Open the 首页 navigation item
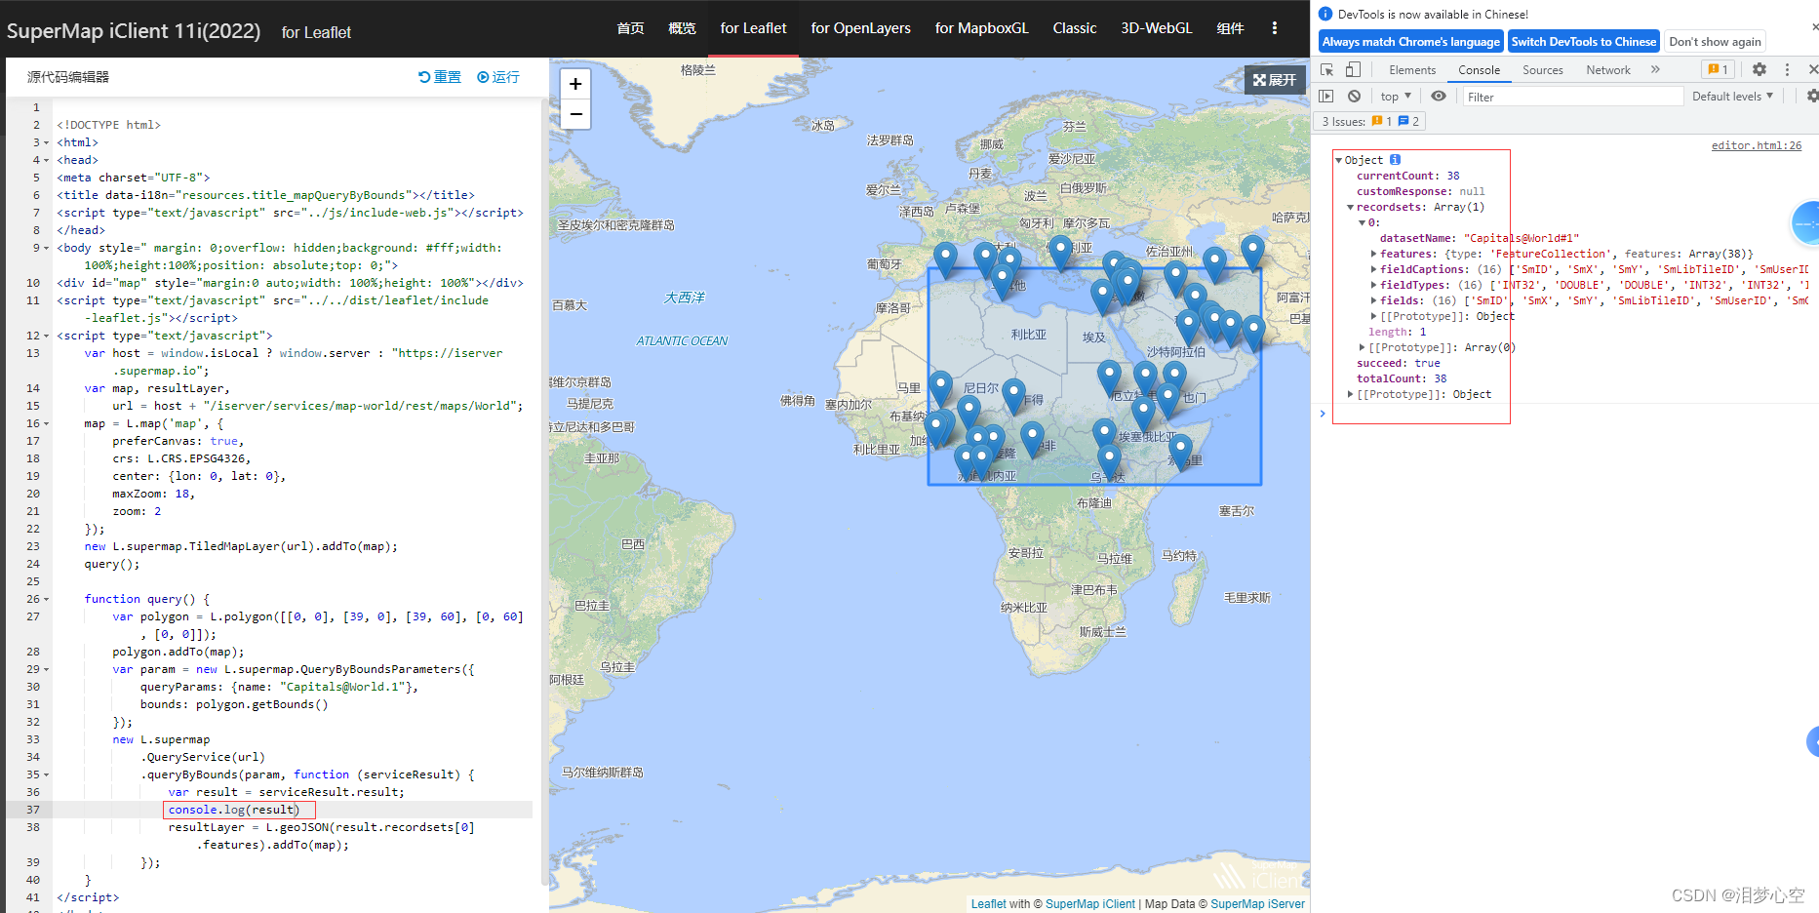Screen dimensions: 1819x913 click(x=630, y=28)
